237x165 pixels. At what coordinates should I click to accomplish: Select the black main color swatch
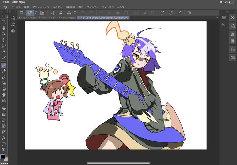point(3,157)
